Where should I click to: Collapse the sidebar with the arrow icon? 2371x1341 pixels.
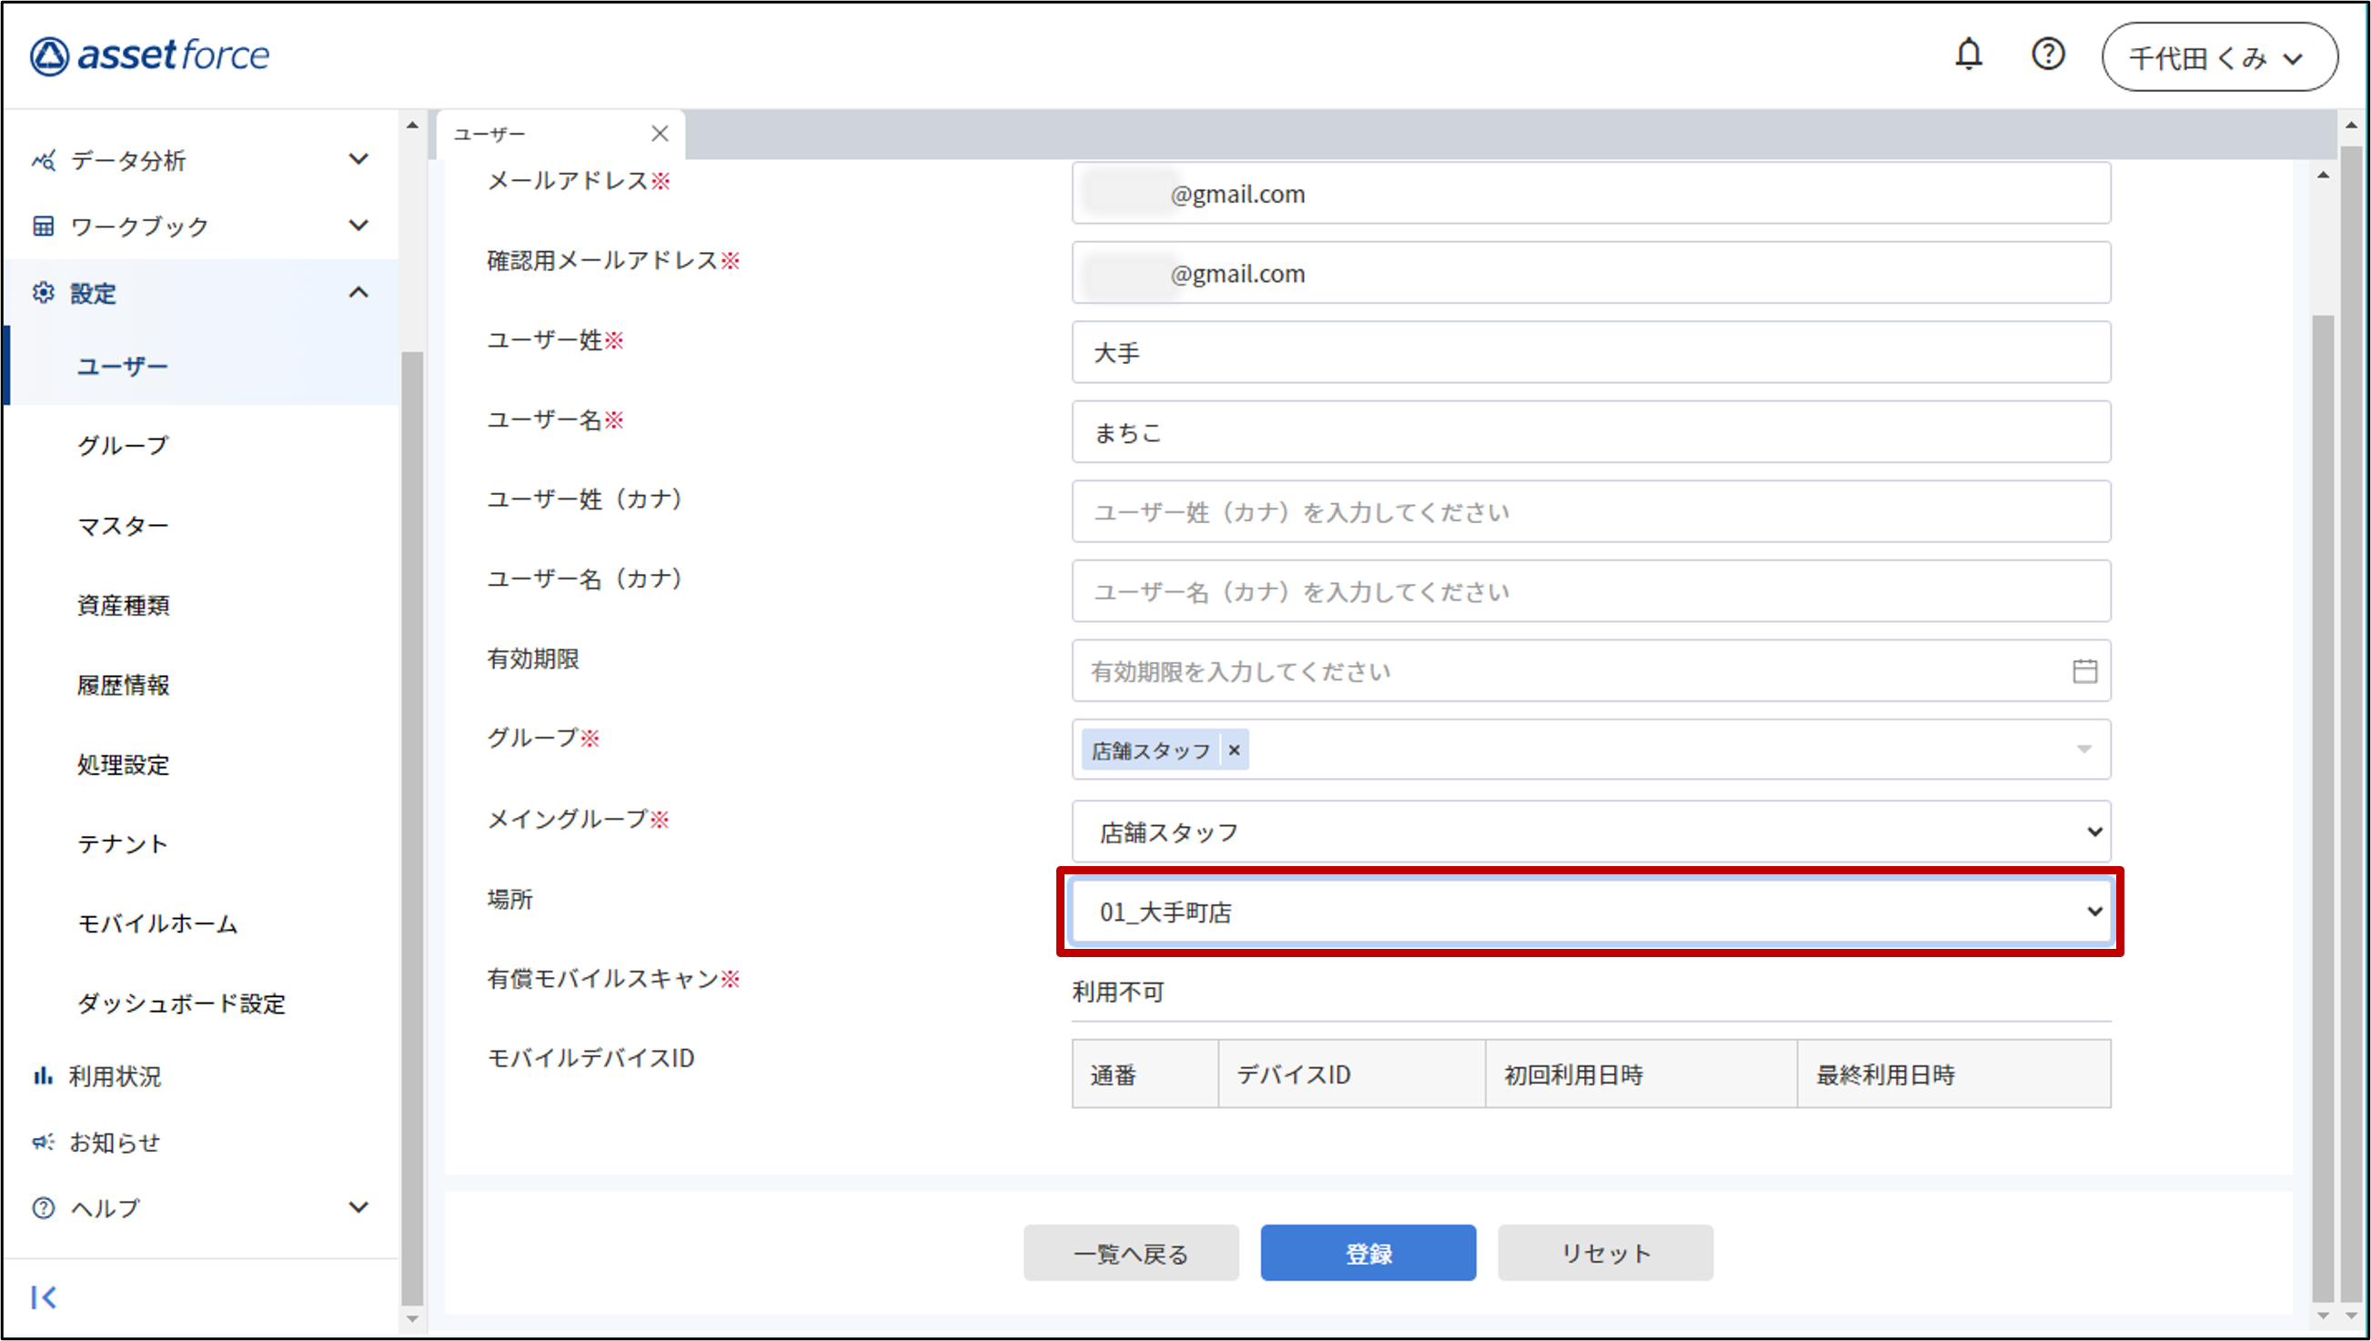point(44,1296)
